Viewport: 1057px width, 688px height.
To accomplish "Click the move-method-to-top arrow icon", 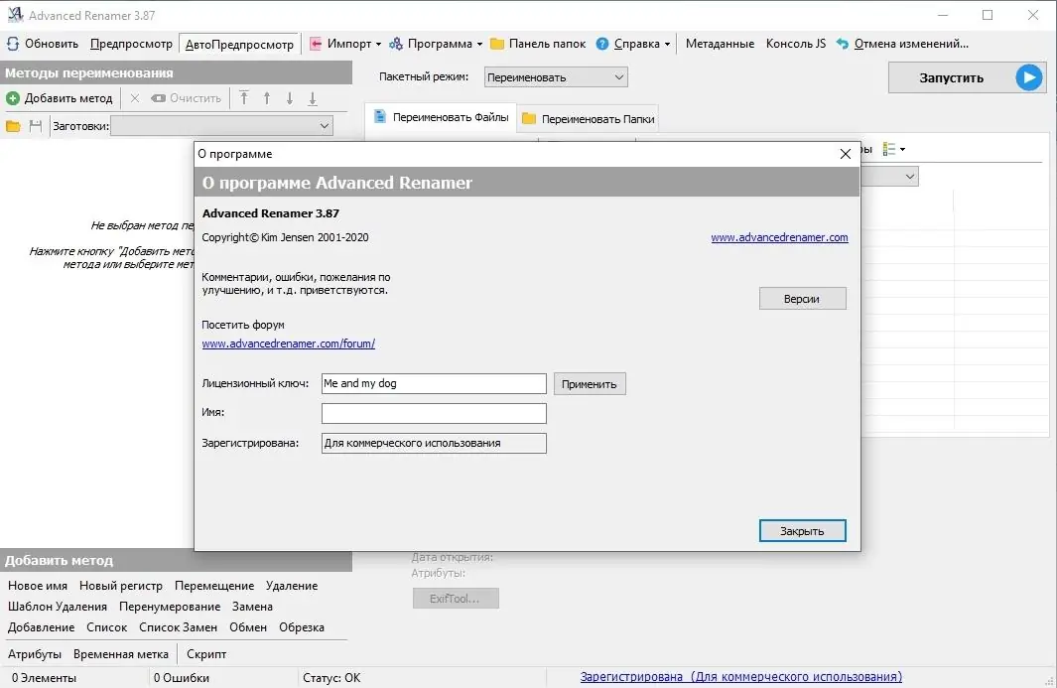I will coord(244,96).
